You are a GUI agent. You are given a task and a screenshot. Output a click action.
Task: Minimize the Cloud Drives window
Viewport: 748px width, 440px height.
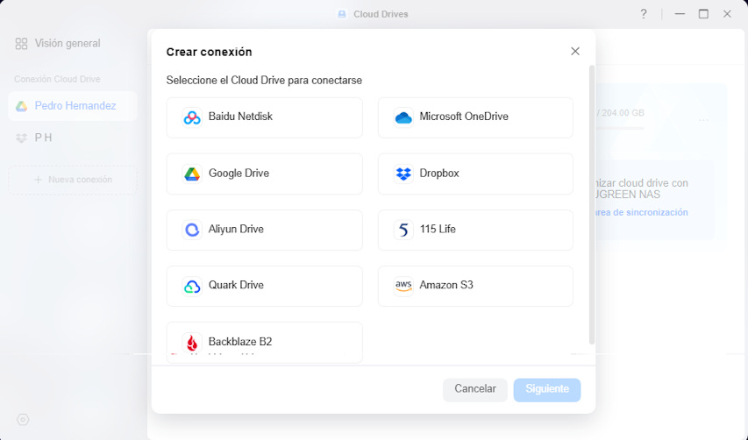(680, 14)
